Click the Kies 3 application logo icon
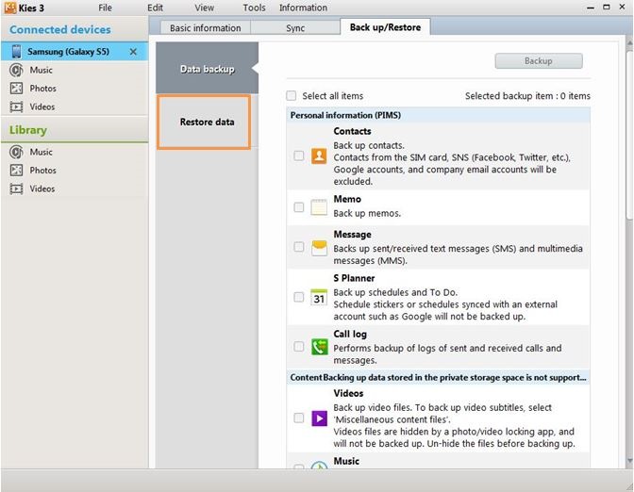Screen dimensions: 634x492 point(10,8)
